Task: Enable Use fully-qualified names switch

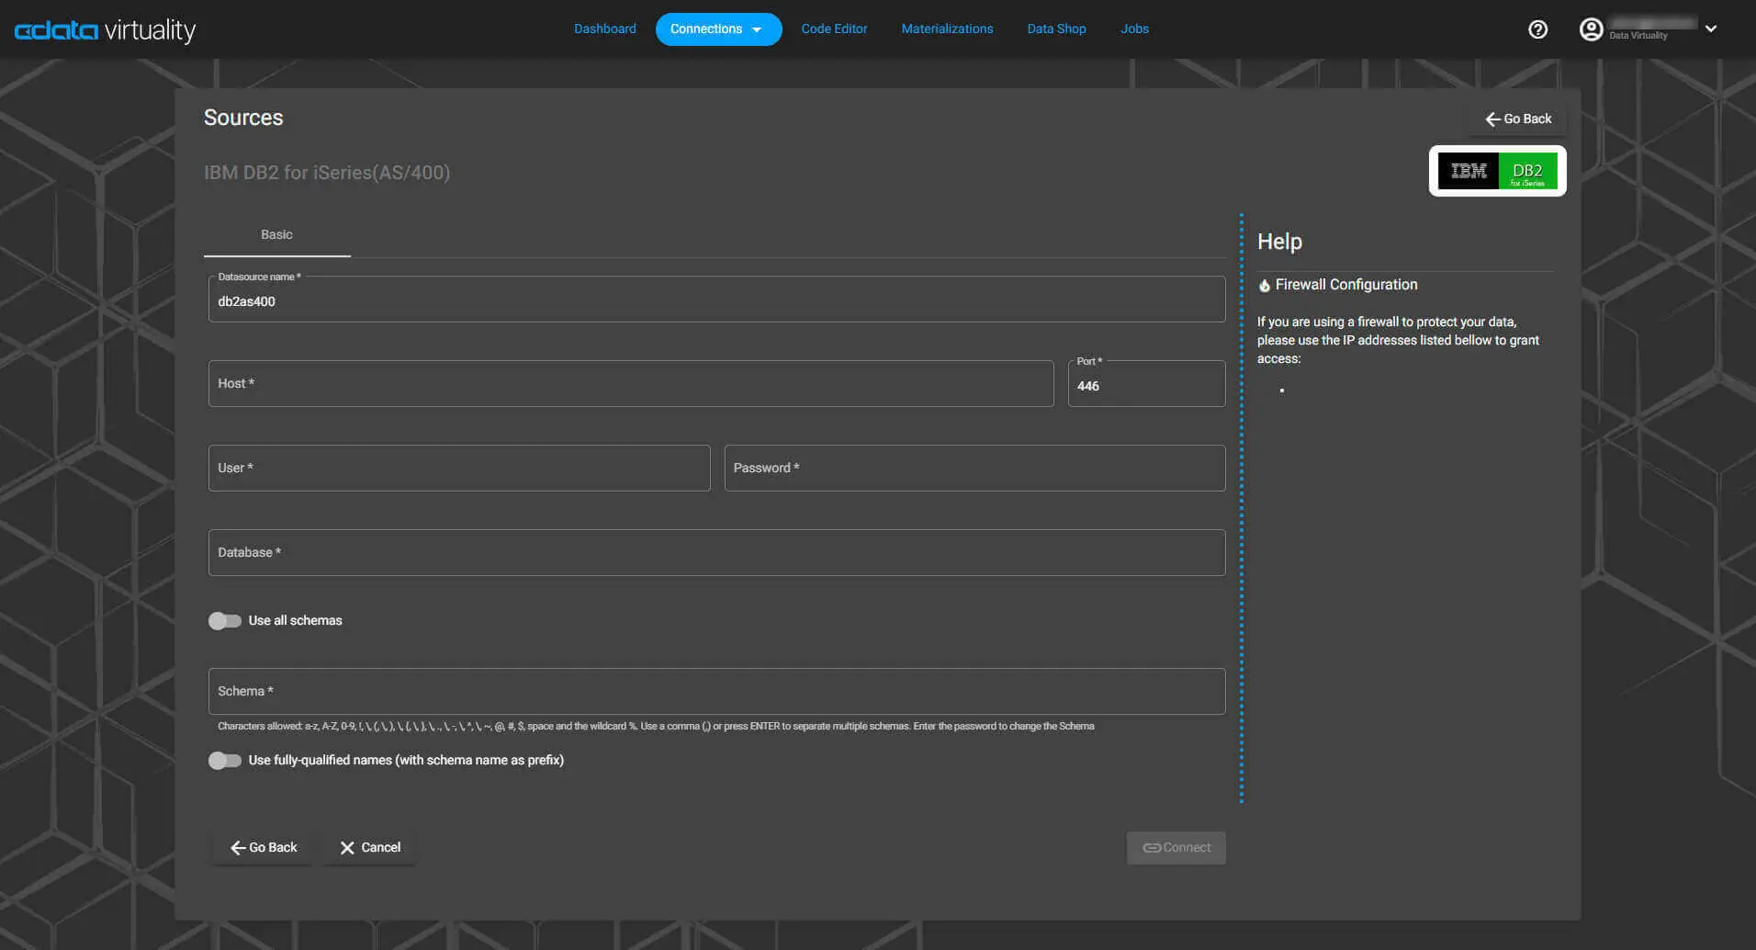Action: 225,761
